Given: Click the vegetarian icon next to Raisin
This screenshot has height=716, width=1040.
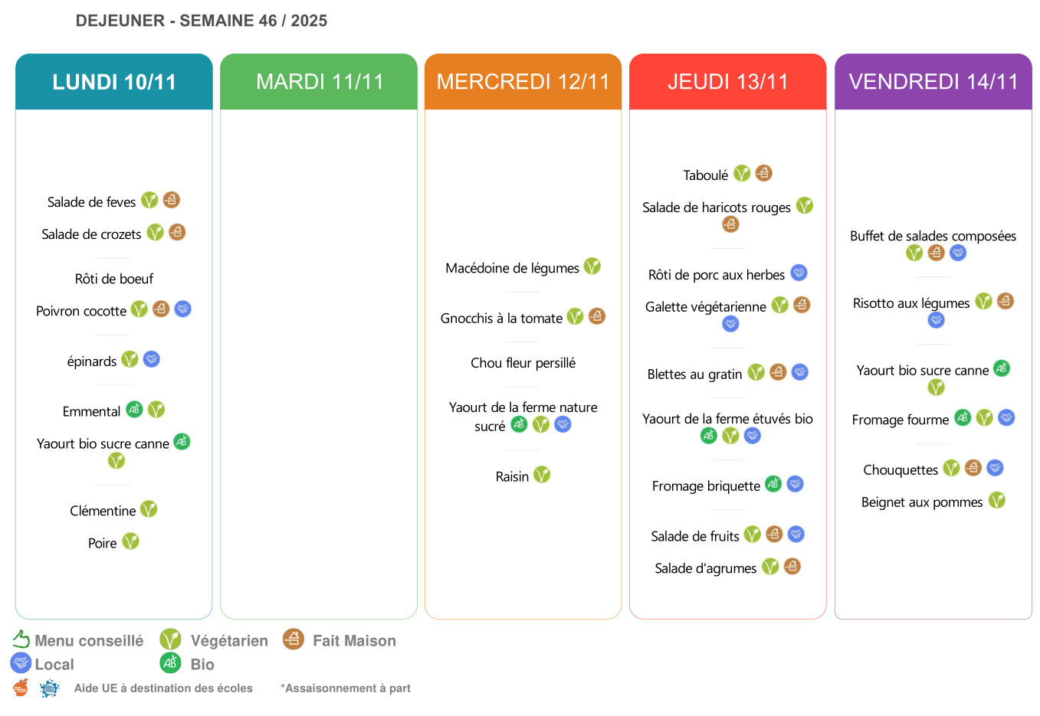Looking at the screenshot, I should [542, 475].
